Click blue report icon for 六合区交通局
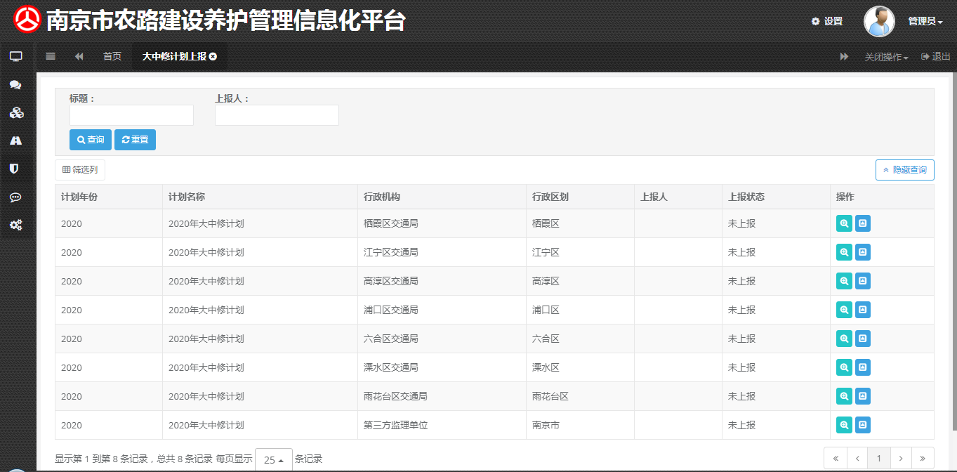Screen dimensions: 957x472 coord(863,339)
